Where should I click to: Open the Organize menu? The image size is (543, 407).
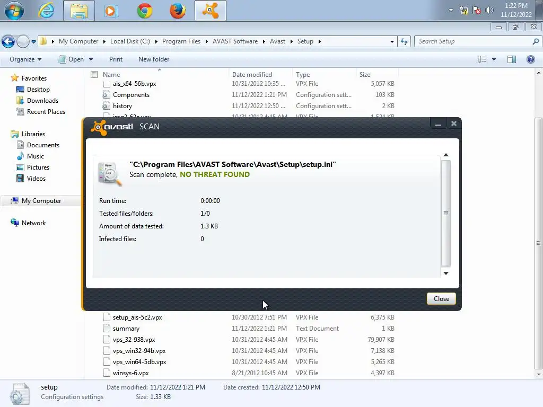(25, 59)
